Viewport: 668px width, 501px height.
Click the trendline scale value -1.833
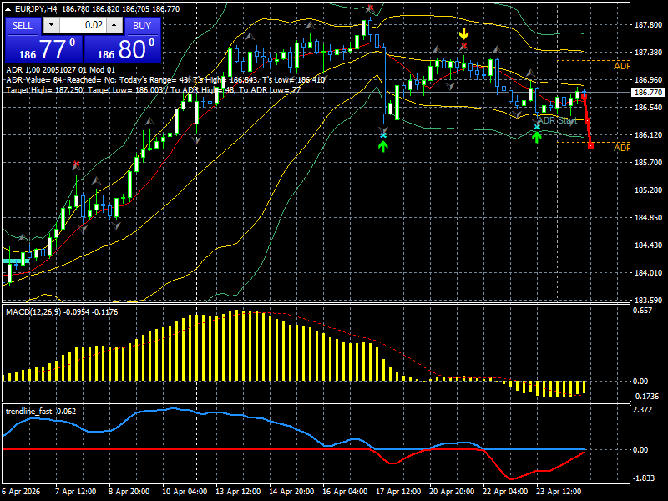(644, 478)
